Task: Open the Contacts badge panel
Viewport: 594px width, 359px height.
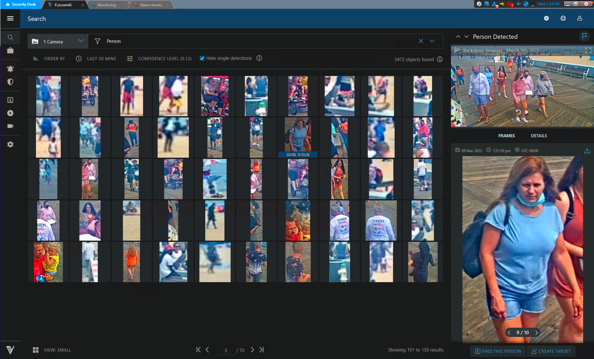Action: [10, 100]
